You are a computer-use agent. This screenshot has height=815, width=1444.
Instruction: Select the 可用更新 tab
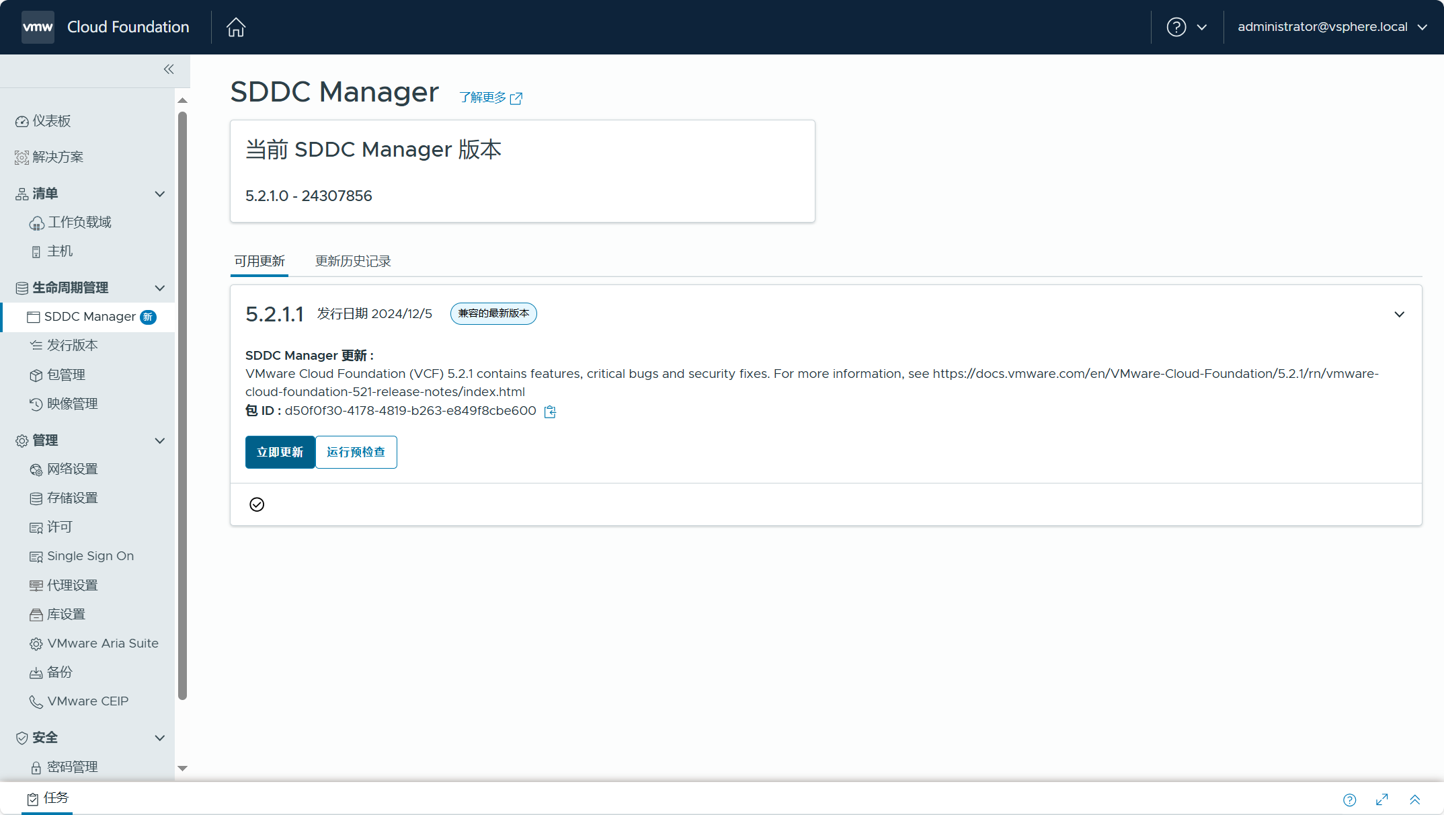(x=259, y=261)
